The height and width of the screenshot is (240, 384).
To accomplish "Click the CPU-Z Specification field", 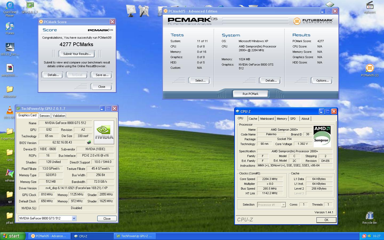I will (295, 151).
